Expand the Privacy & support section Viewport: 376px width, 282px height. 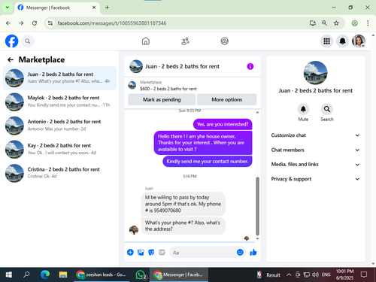pyautogui.click(x=315, y=179)
